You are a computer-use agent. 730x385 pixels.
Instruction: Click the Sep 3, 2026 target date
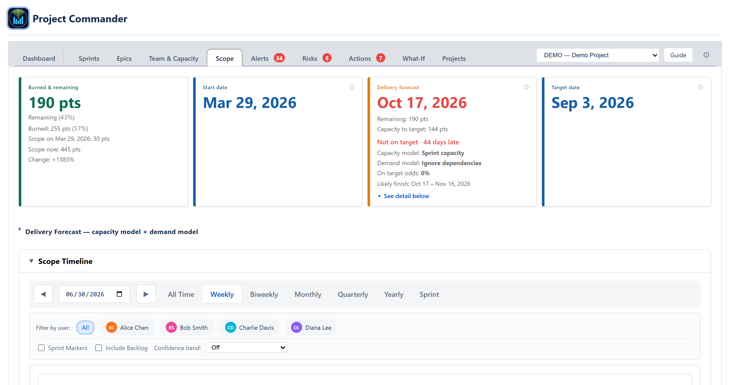tap(593, 103)
